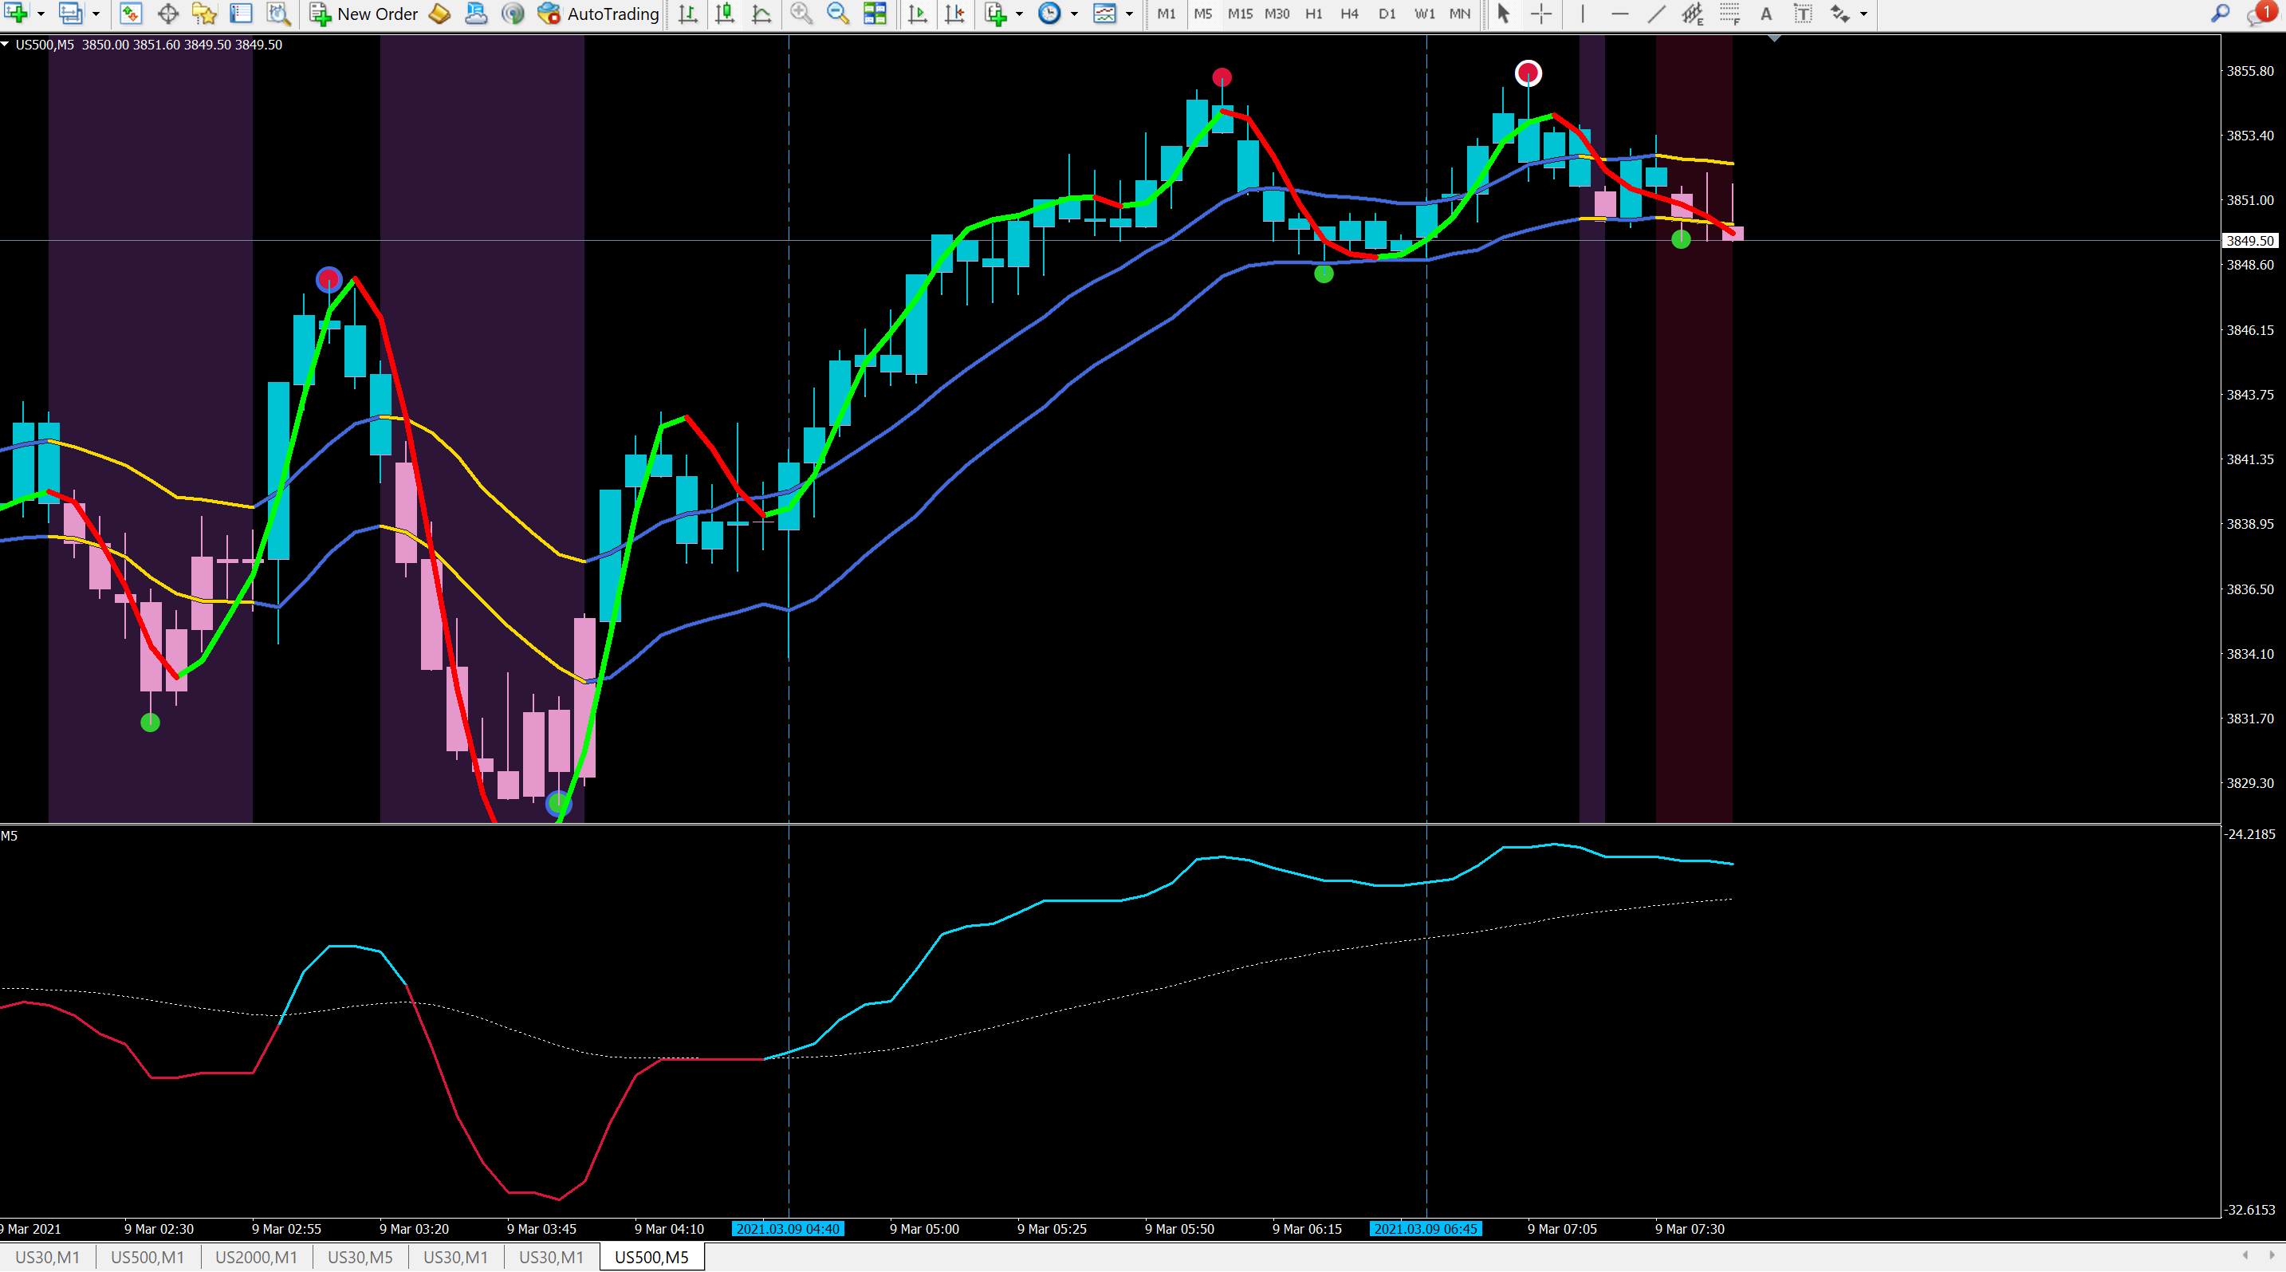Click the 3849.50 current price label
2286x1272 pixels.
(x=2249, y=241)
